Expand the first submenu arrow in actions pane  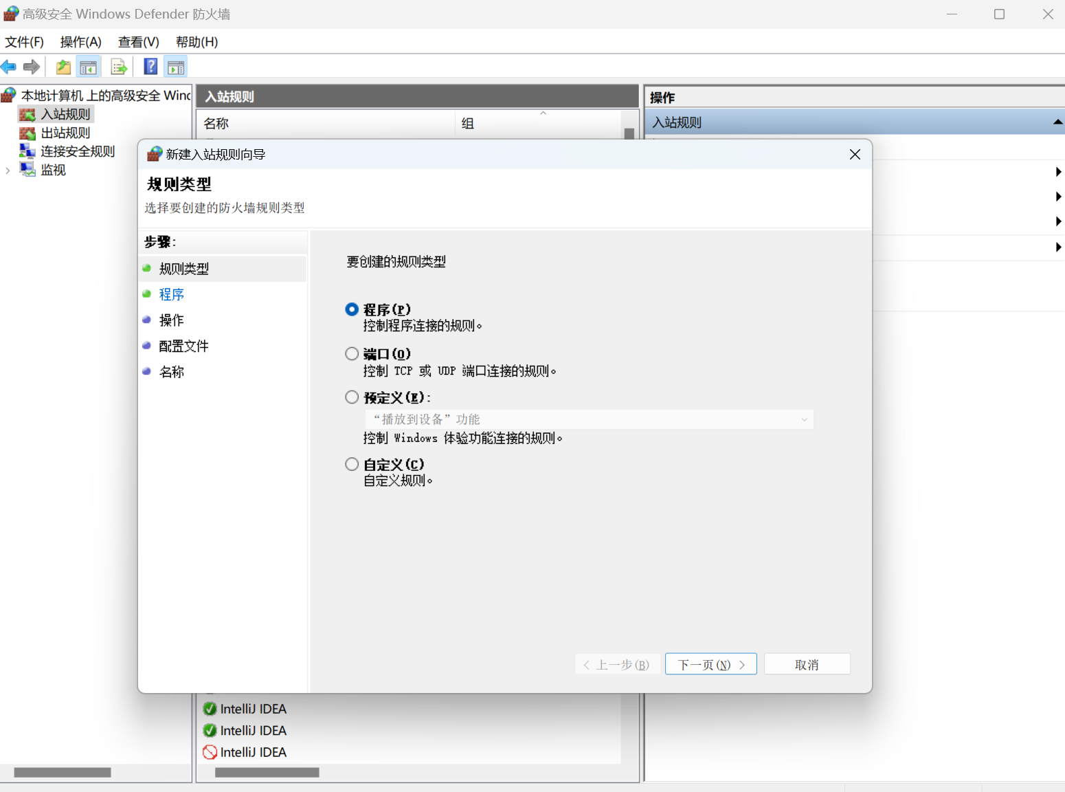pyautogui.click(x=1058, y=172)
